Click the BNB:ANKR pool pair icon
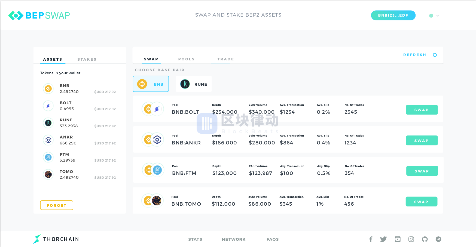This screenshot has width=476, height=247. 153,140
